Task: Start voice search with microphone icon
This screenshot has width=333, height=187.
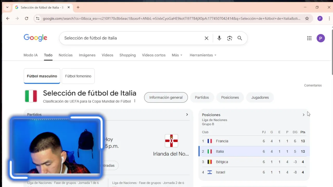Action: coord(219,38)
